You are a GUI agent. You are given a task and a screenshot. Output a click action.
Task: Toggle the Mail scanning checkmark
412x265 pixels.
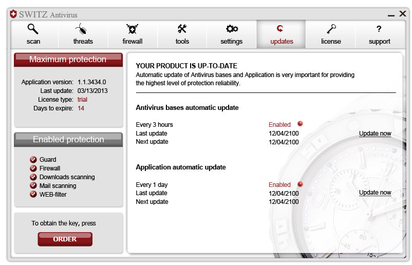(x=33, y=186)
